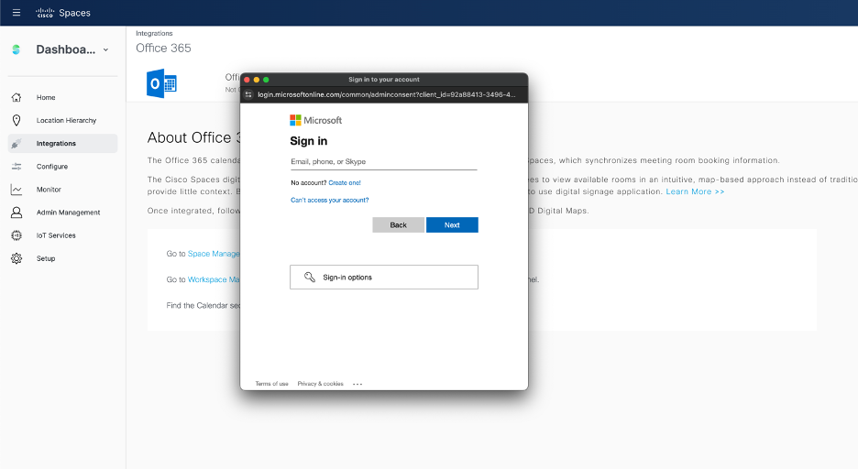This screenshot has height=469, width=858.
Task: Click the Create one! link
Action: tap(345, 183)
